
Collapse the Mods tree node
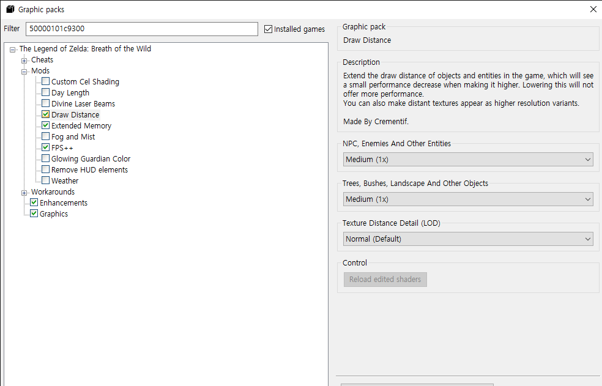(24, 72)
